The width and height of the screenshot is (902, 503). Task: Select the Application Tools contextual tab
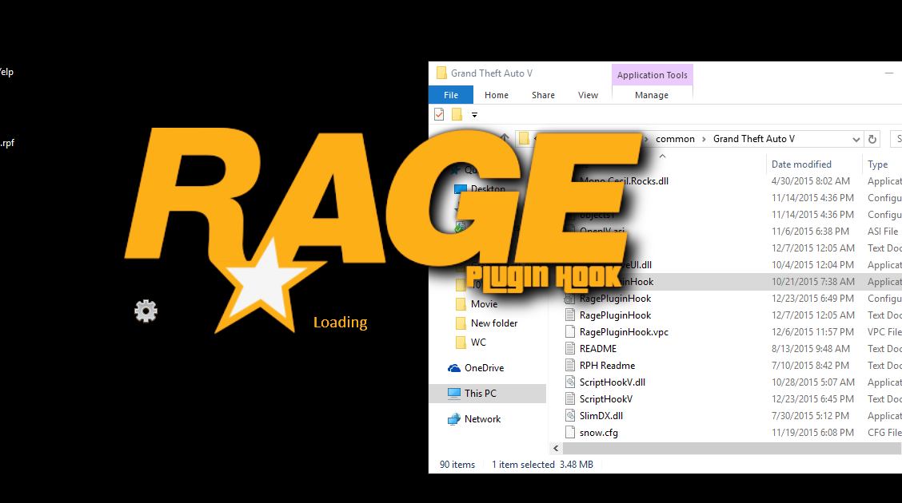[x=653, y=74]
